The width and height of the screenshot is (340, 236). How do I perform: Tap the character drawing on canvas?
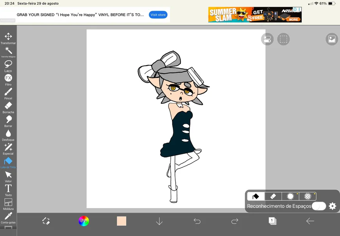point(173,127)
